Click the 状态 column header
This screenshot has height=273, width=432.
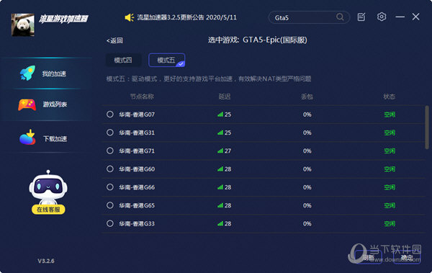[390, 97]
